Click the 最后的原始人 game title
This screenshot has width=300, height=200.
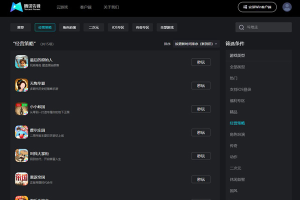pos(41,60)
